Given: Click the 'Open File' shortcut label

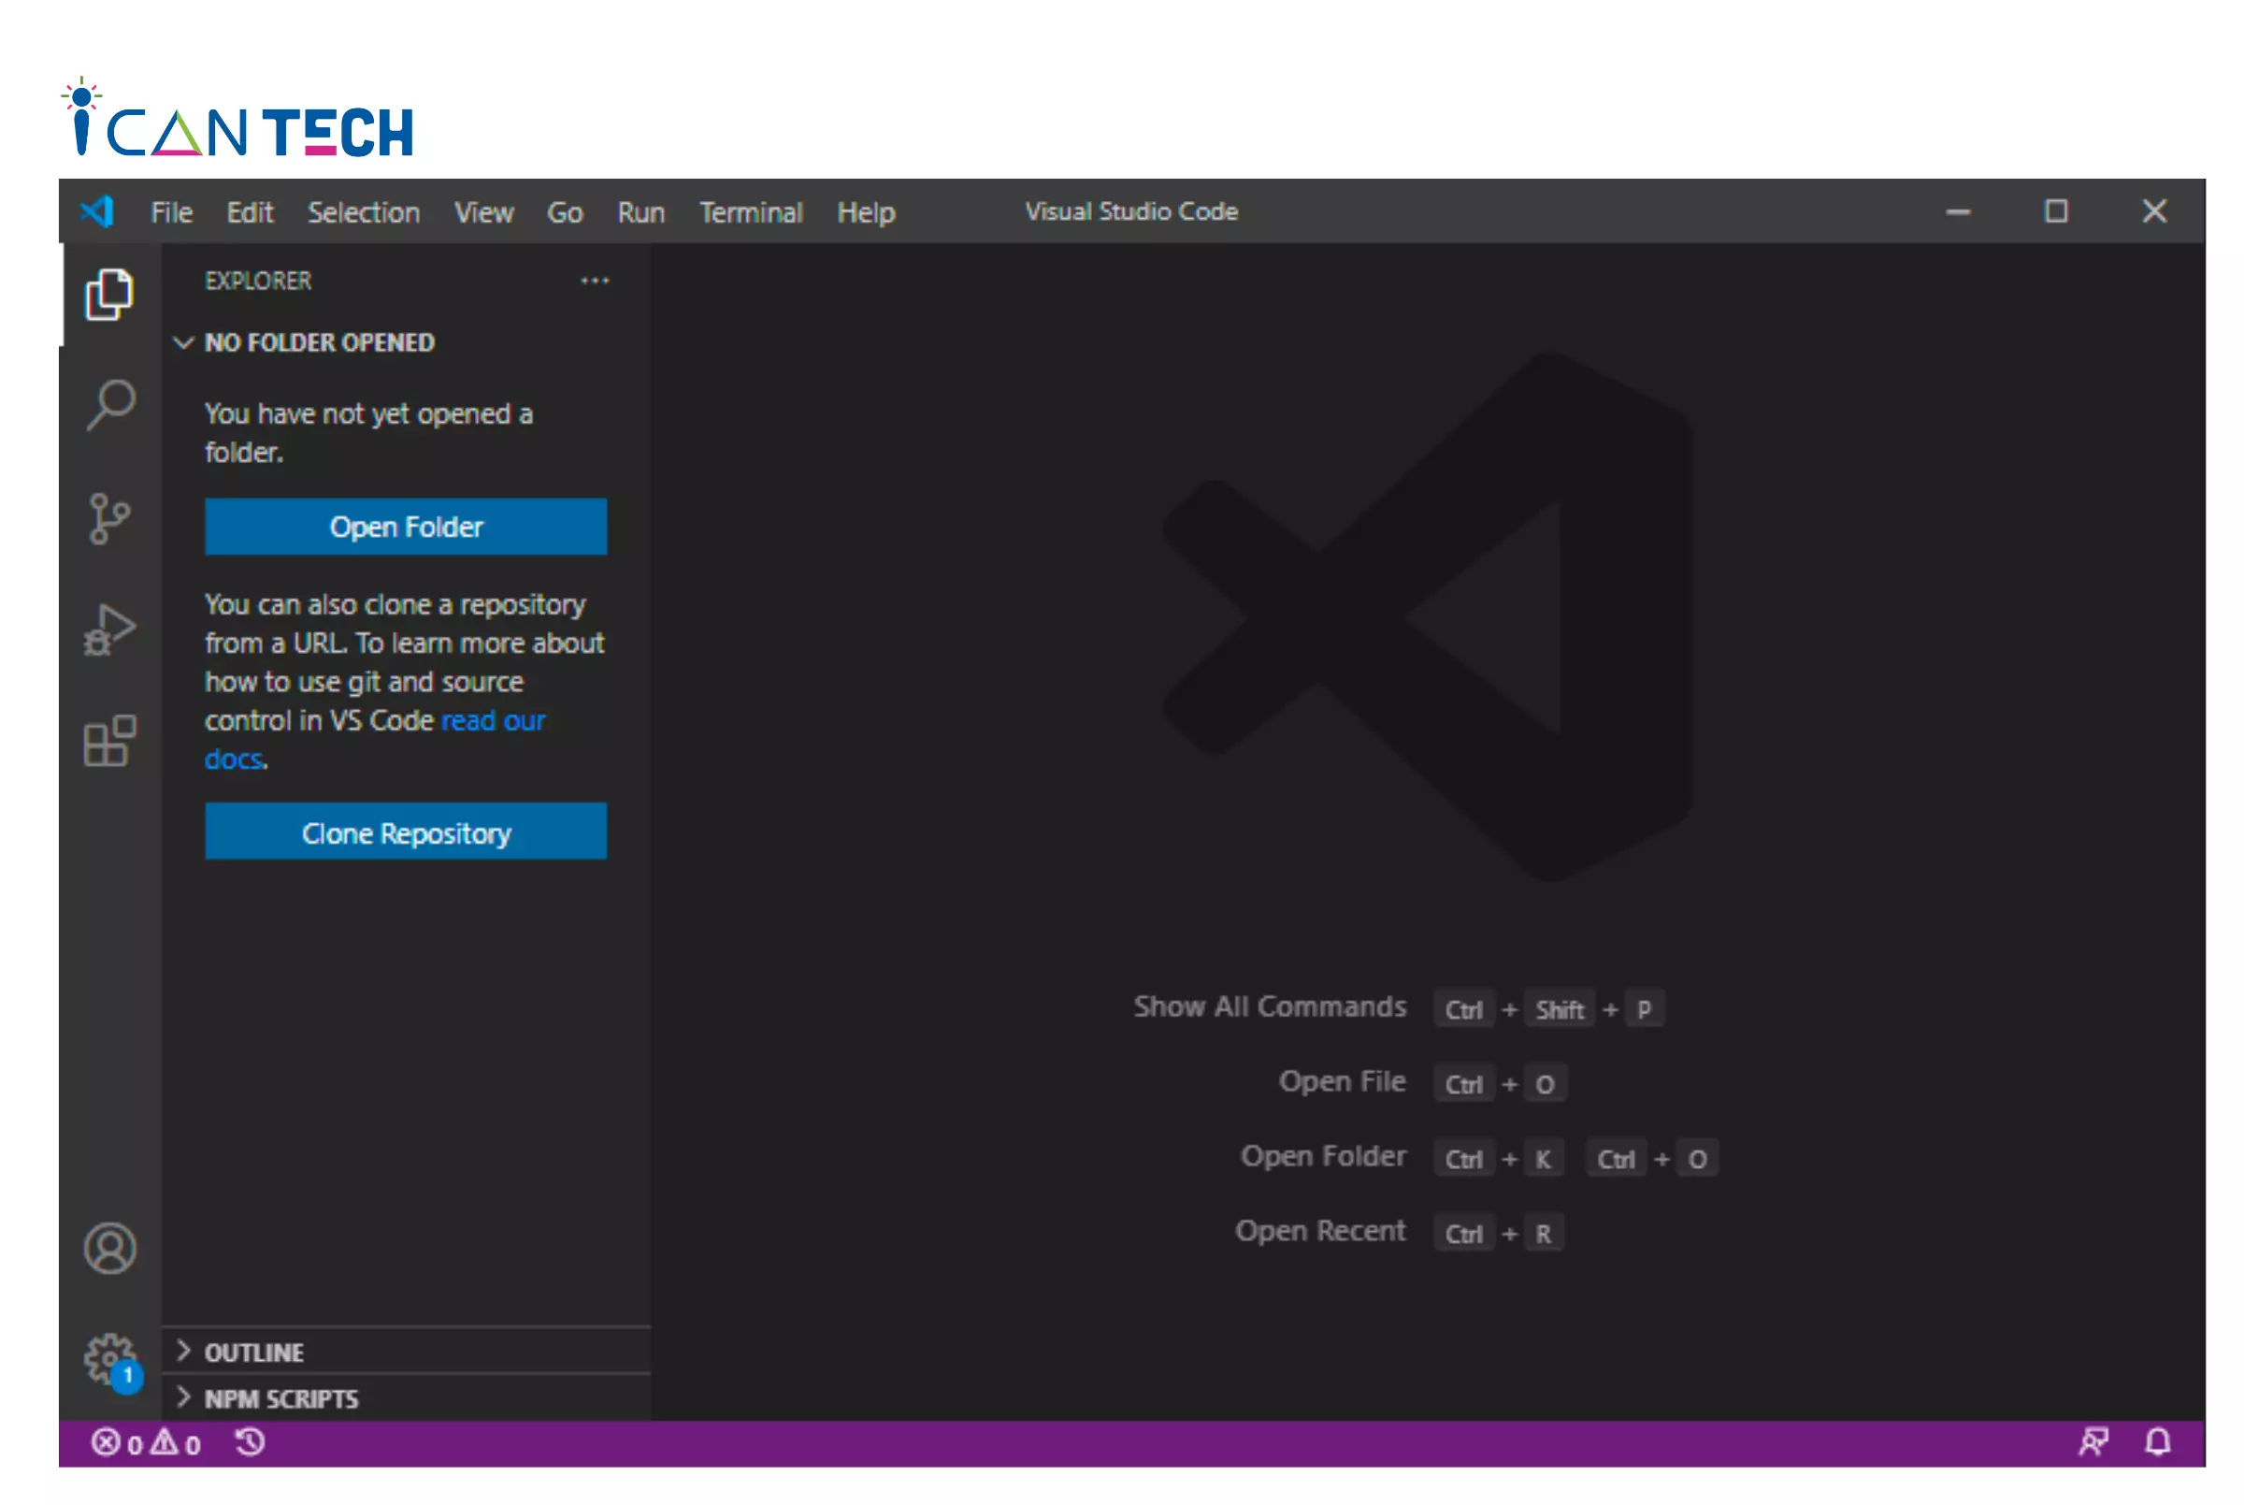Looking at the screenshot, I should click(x=1342, y=1081).
